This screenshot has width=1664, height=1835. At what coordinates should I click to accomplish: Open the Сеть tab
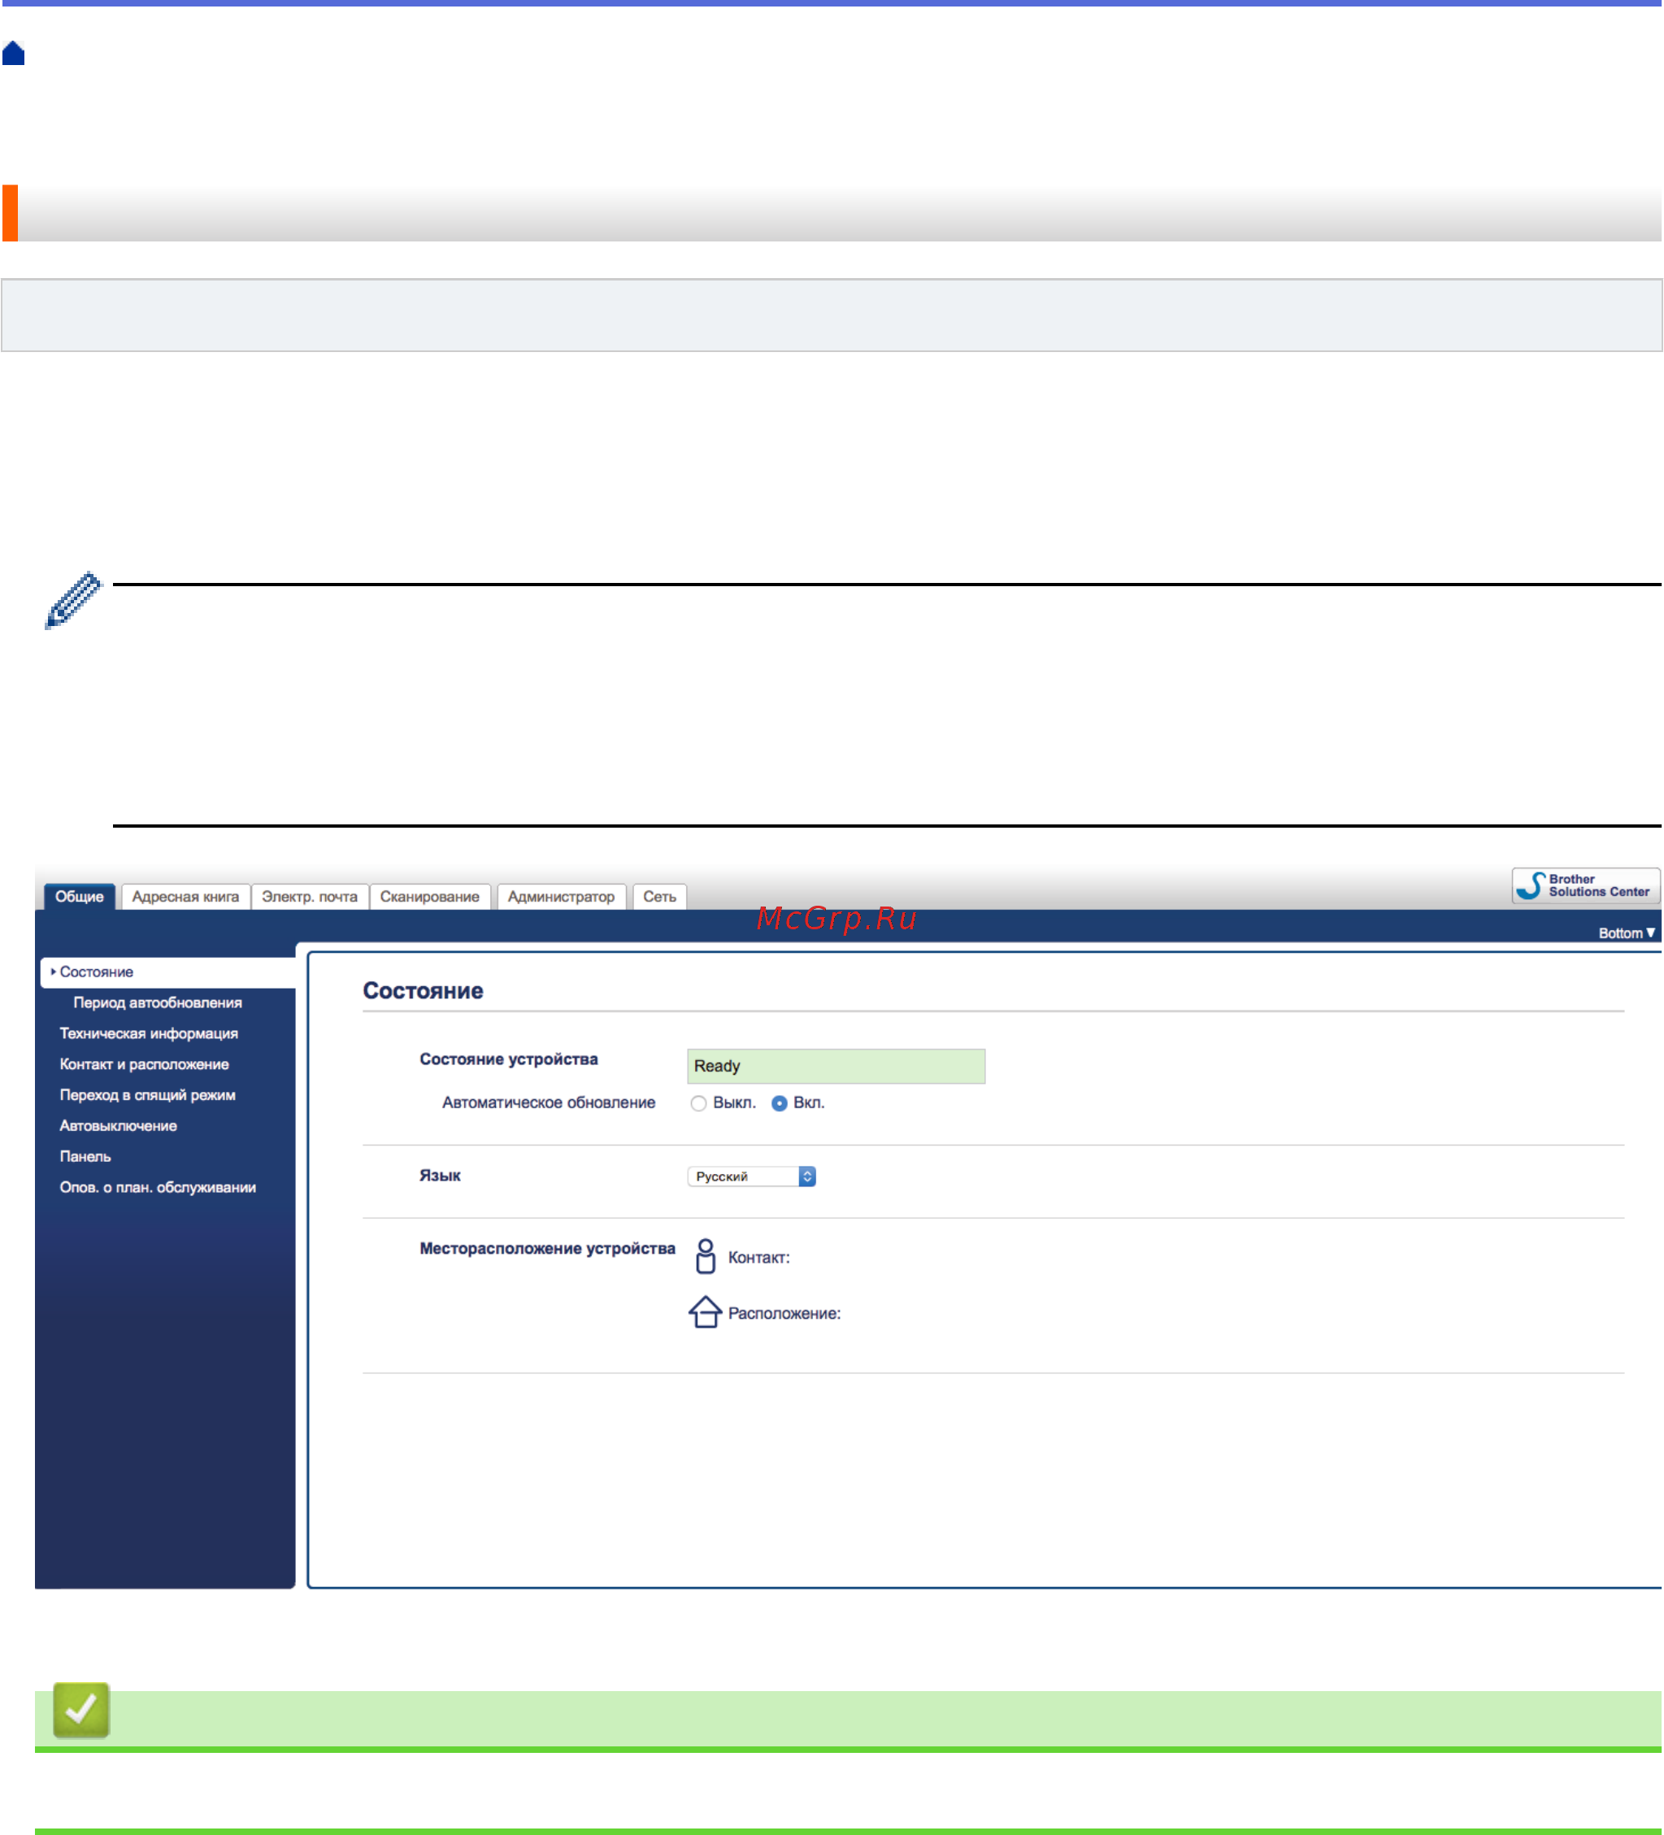coord(659,897)
